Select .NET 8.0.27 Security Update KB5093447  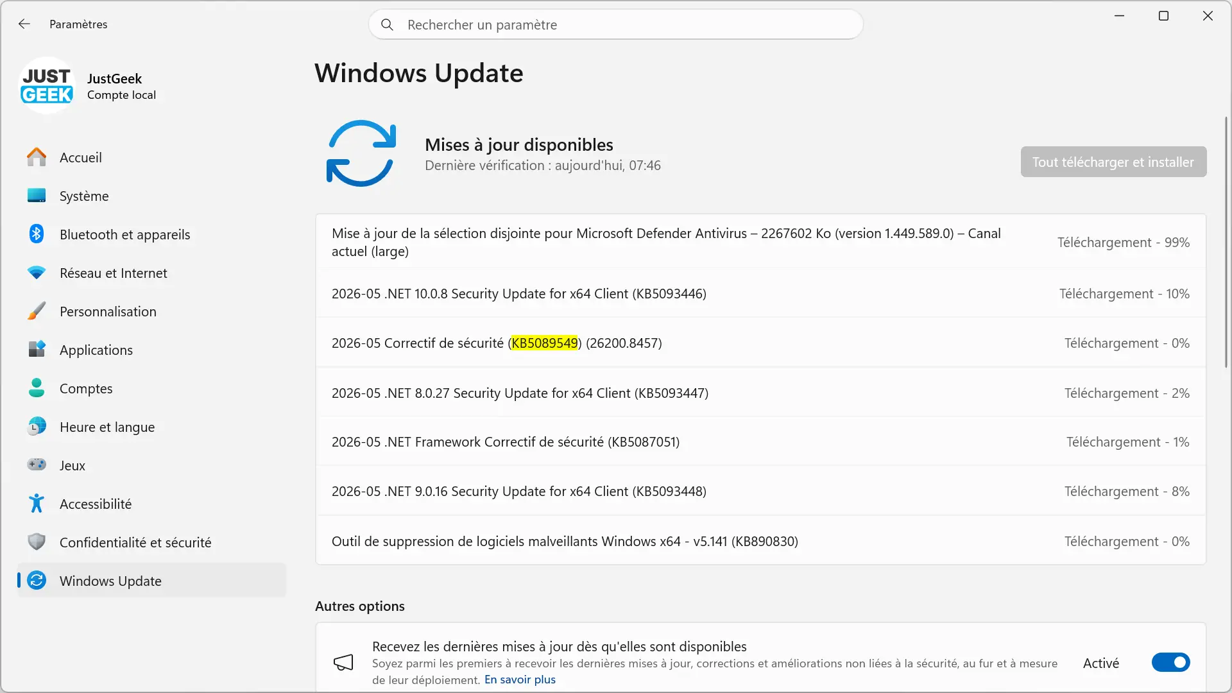[x=760, y=393]
